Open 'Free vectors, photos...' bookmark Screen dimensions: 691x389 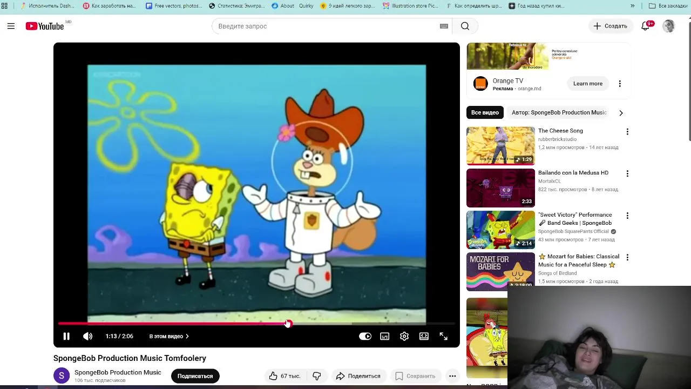pos(174,6)
